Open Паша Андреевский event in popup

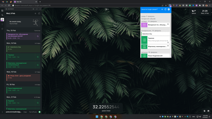point(155,56)
